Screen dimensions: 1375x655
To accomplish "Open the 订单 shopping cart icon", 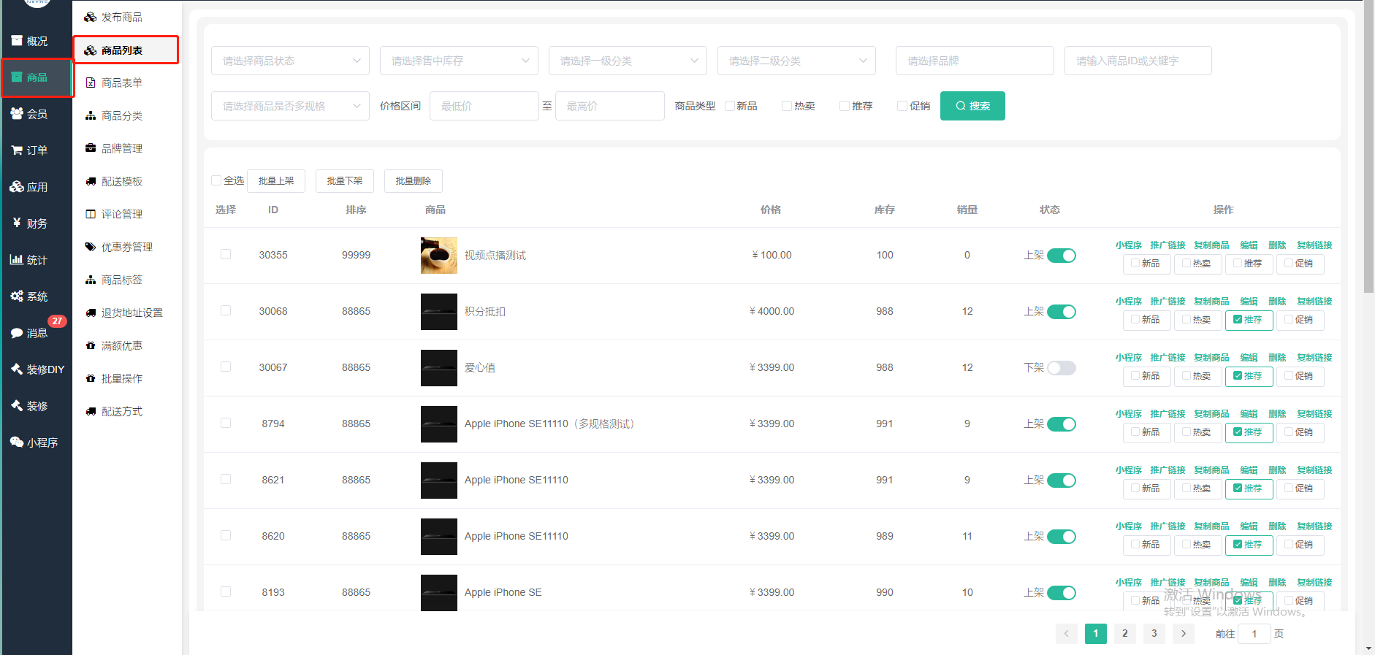I will [x=16, y=150].
